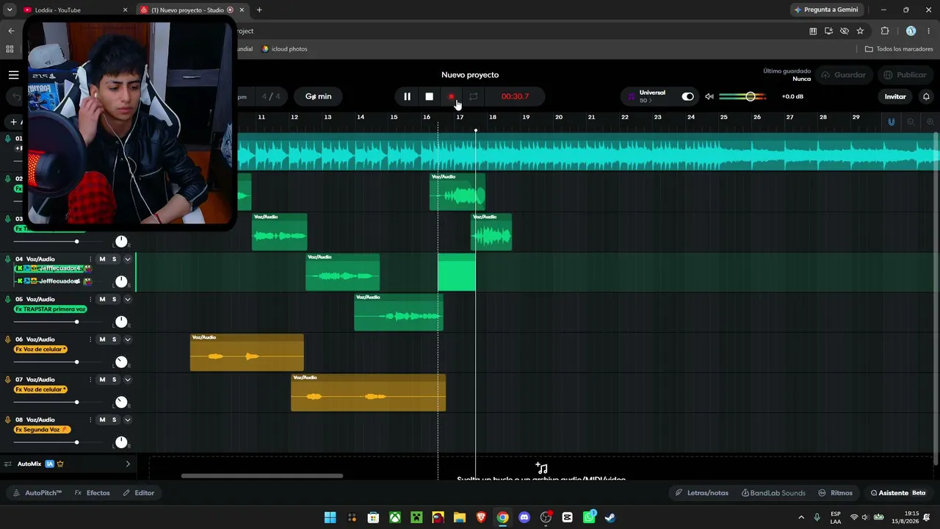940x529 pixels.
Task: Adjust the master volume slider
Action: coord(742,96)
